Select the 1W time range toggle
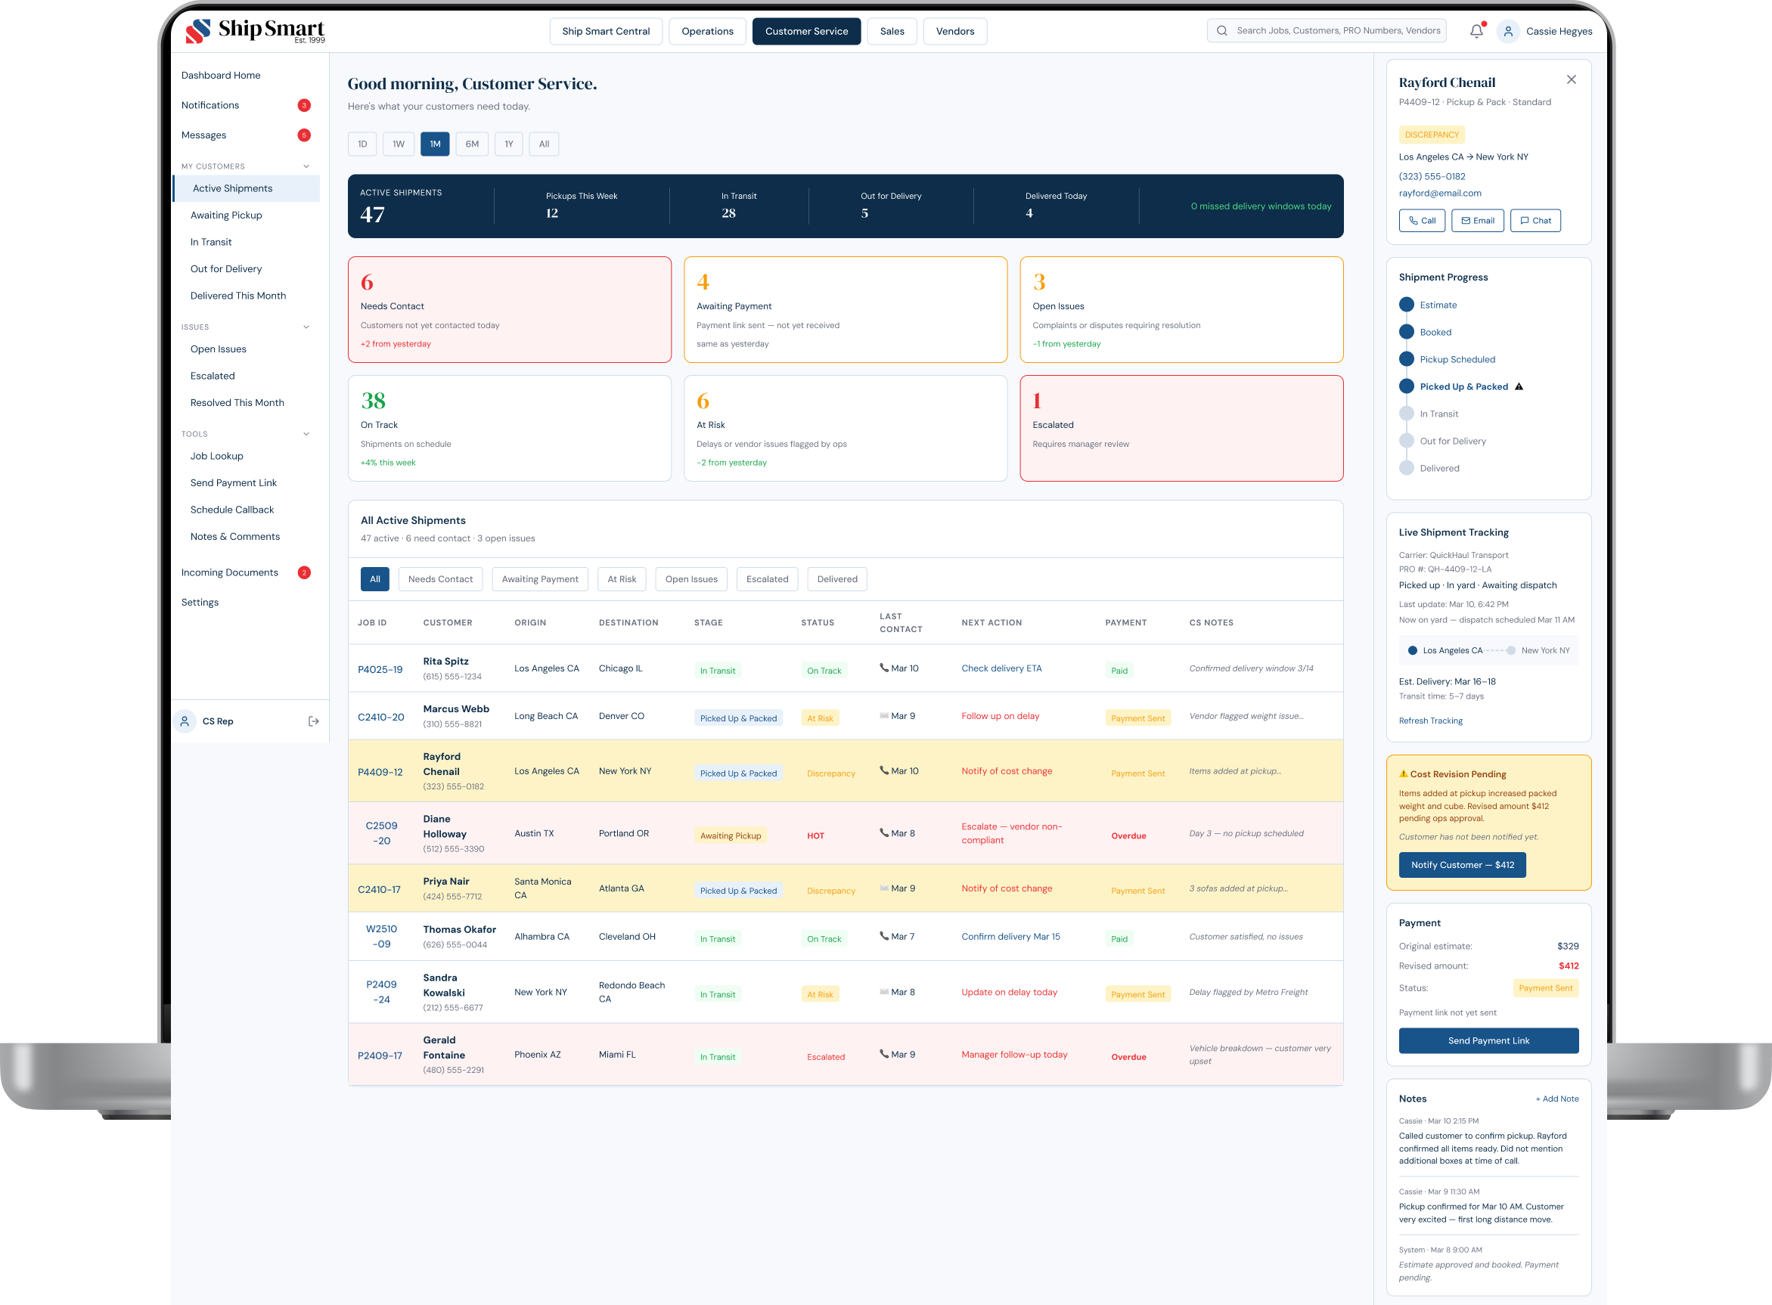The height and width of the screenshot is (1305, 1772). coord(398,144)
